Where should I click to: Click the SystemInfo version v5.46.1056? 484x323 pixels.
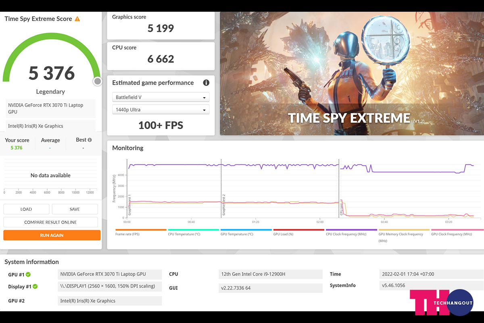(x=432, y=285)
